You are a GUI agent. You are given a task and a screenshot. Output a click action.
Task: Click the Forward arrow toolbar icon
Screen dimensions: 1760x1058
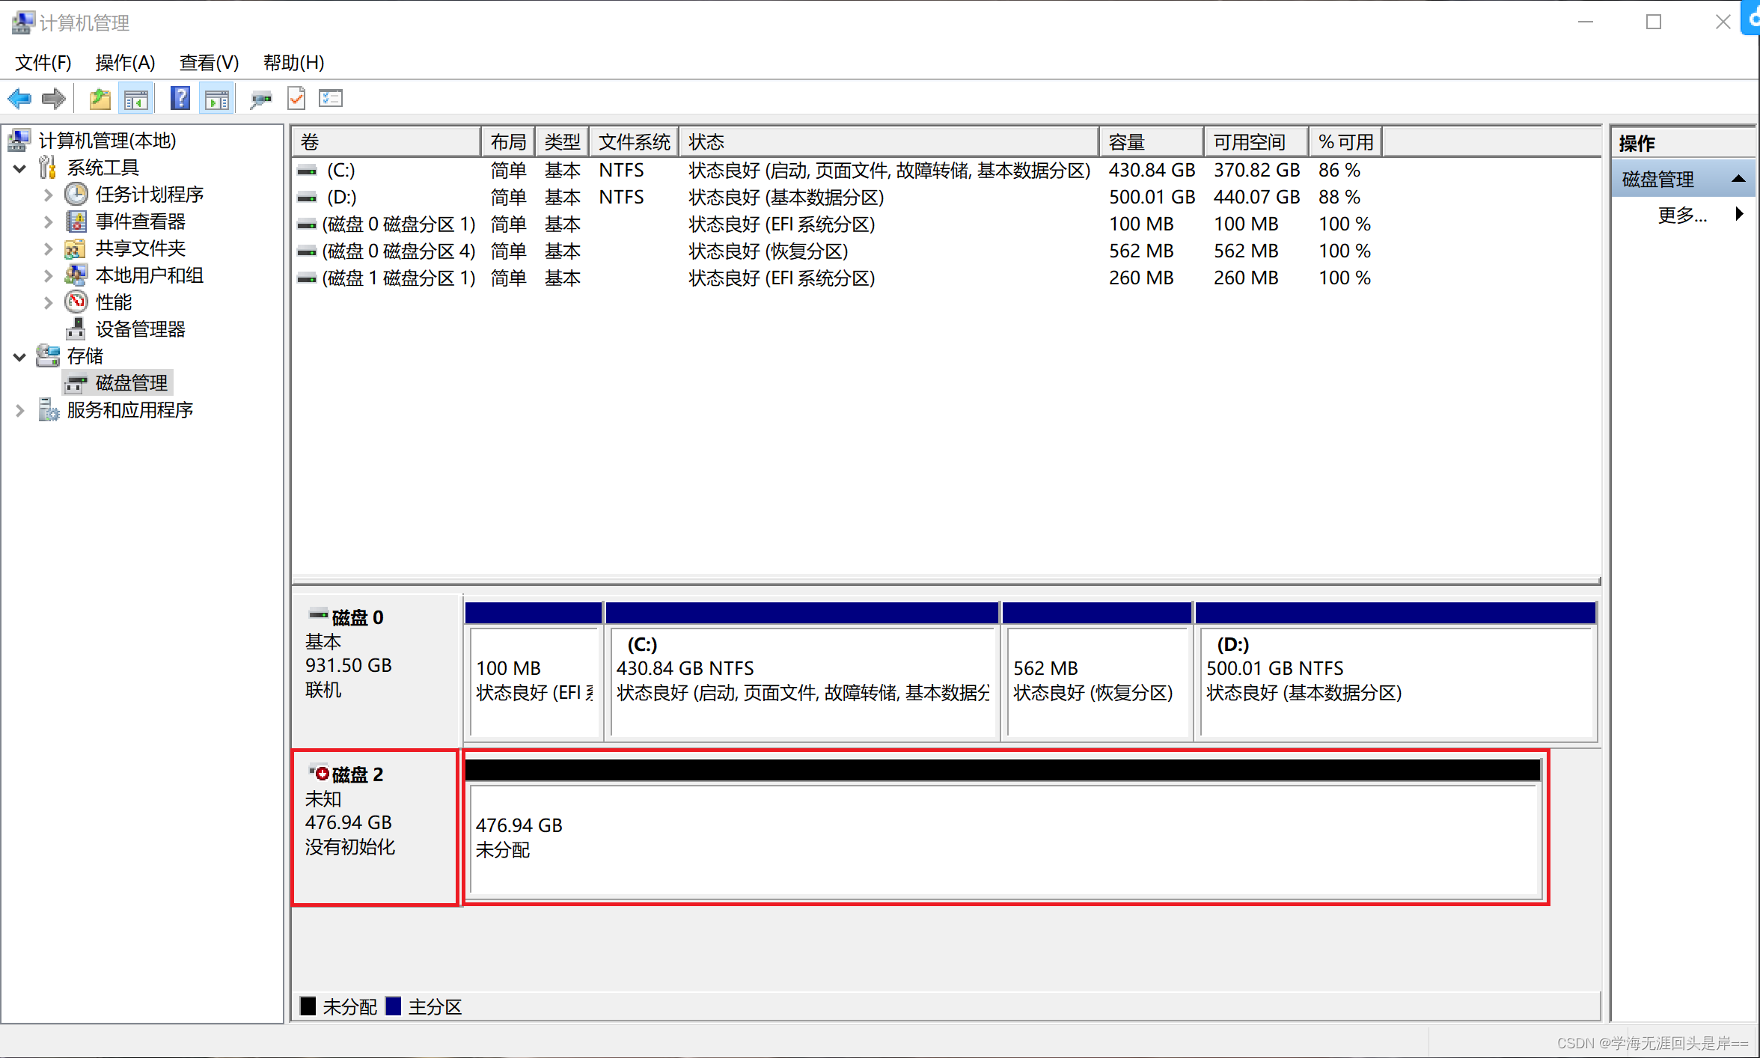[53, 99]
